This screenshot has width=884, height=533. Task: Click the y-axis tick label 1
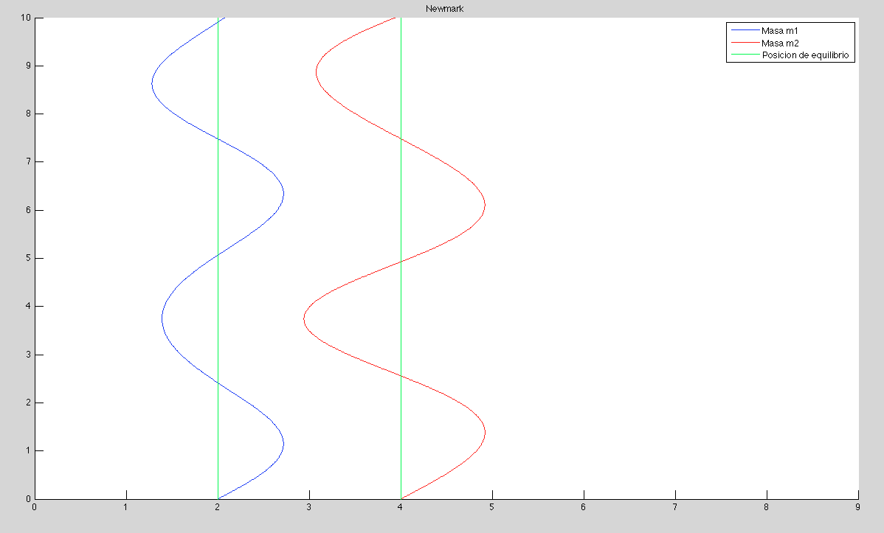[x=28, y=451]
